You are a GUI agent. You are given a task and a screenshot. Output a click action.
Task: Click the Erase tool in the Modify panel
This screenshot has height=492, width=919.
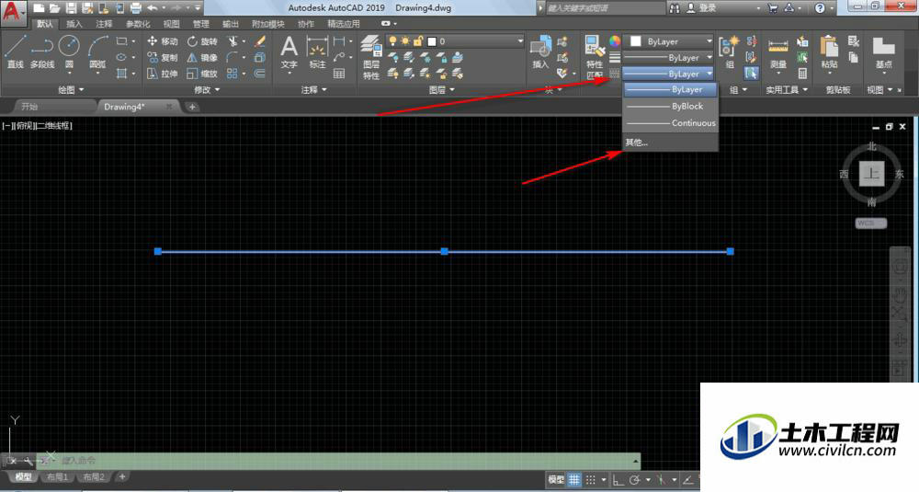tap(260, 41)
